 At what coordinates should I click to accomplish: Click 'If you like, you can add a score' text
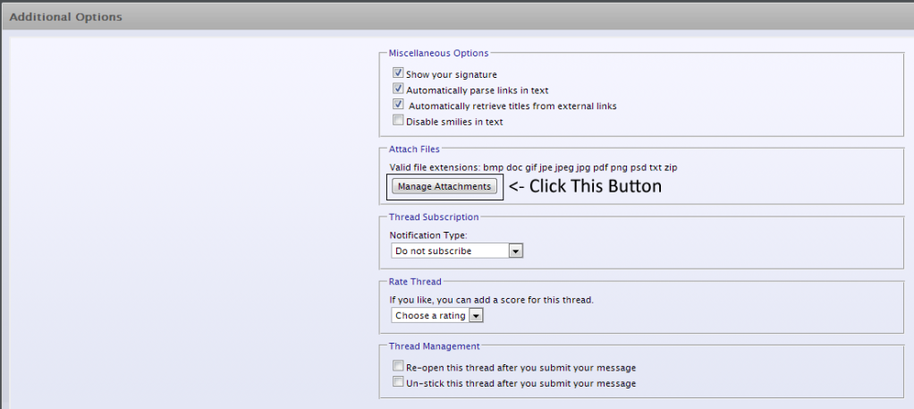[491, 301]
